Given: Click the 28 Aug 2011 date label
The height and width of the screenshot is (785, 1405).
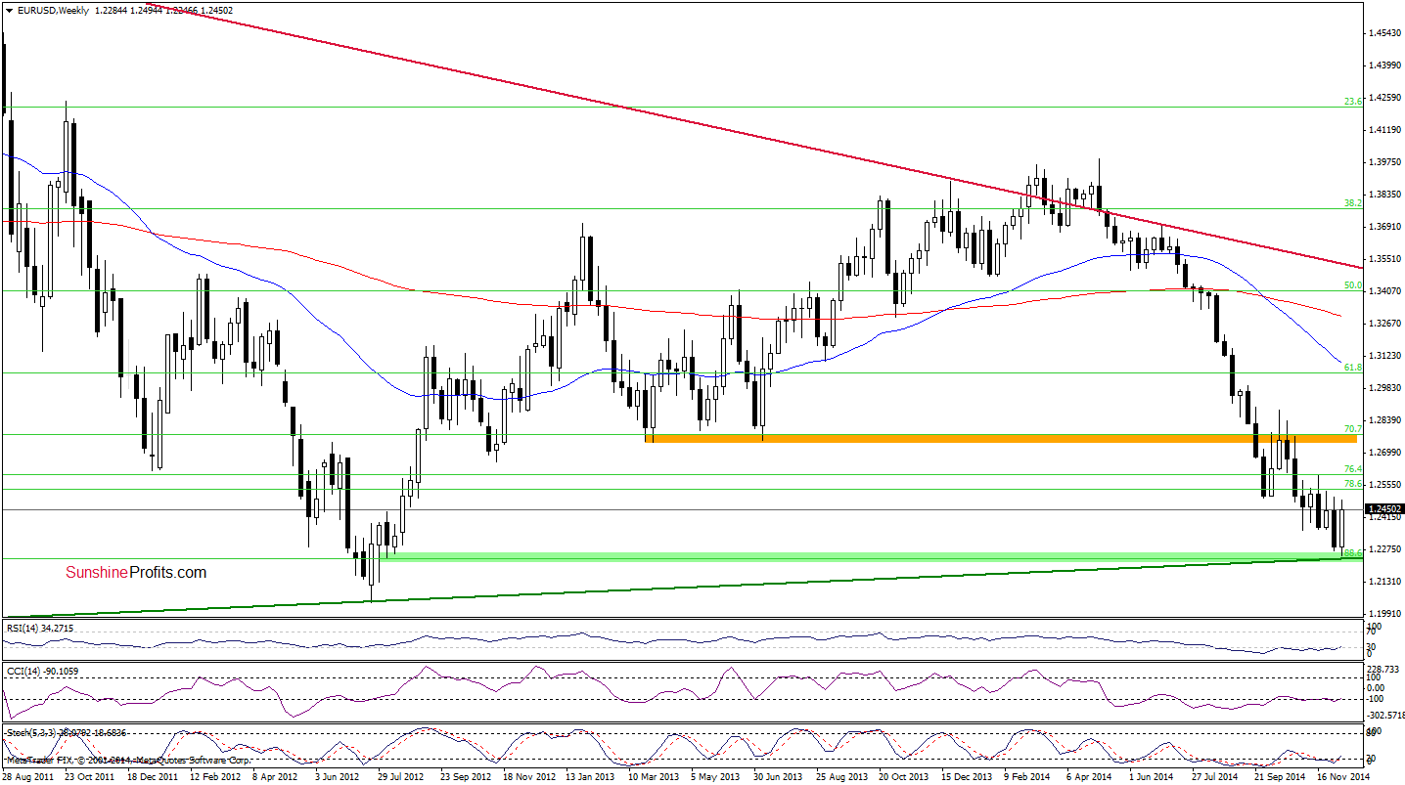Looking at the screenshot, I should pos(26,777).
